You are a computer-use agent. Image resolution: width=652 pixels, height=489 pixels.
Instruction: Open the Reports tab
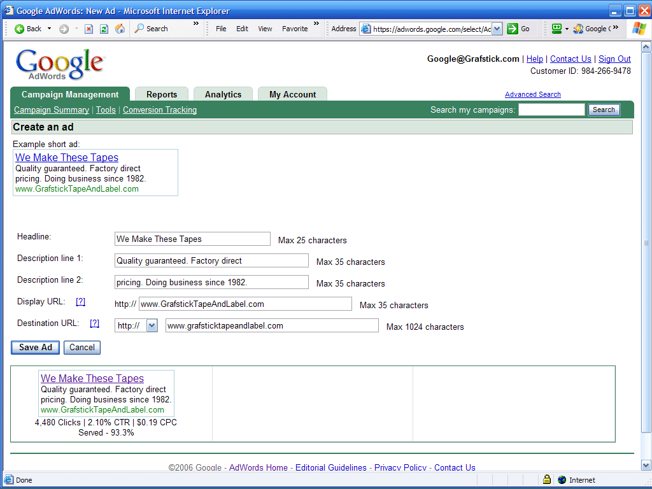pos(162,94)
